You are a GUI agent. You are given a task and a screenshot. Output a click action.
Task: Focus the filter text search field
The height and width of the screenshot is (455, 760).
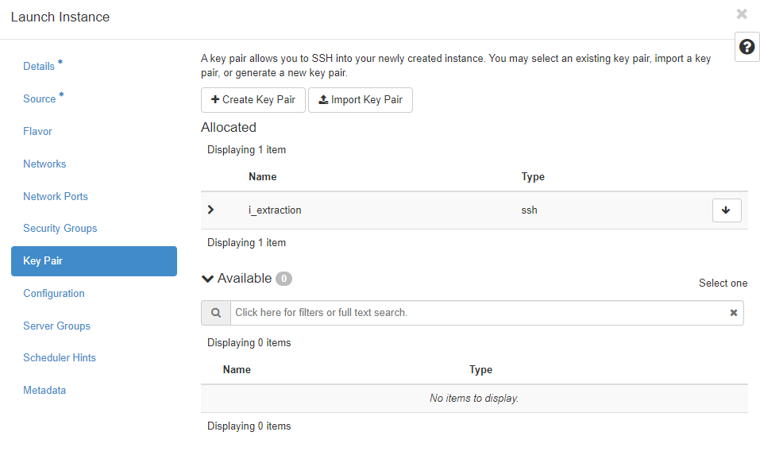[476, 313]
